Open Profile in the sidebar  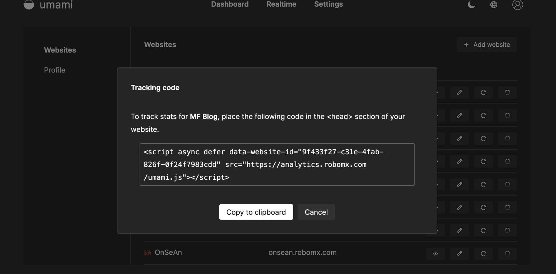(54, 70)
